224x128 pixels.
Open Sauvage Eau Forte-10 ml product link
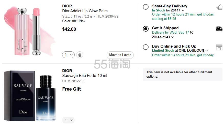[85, 76]
